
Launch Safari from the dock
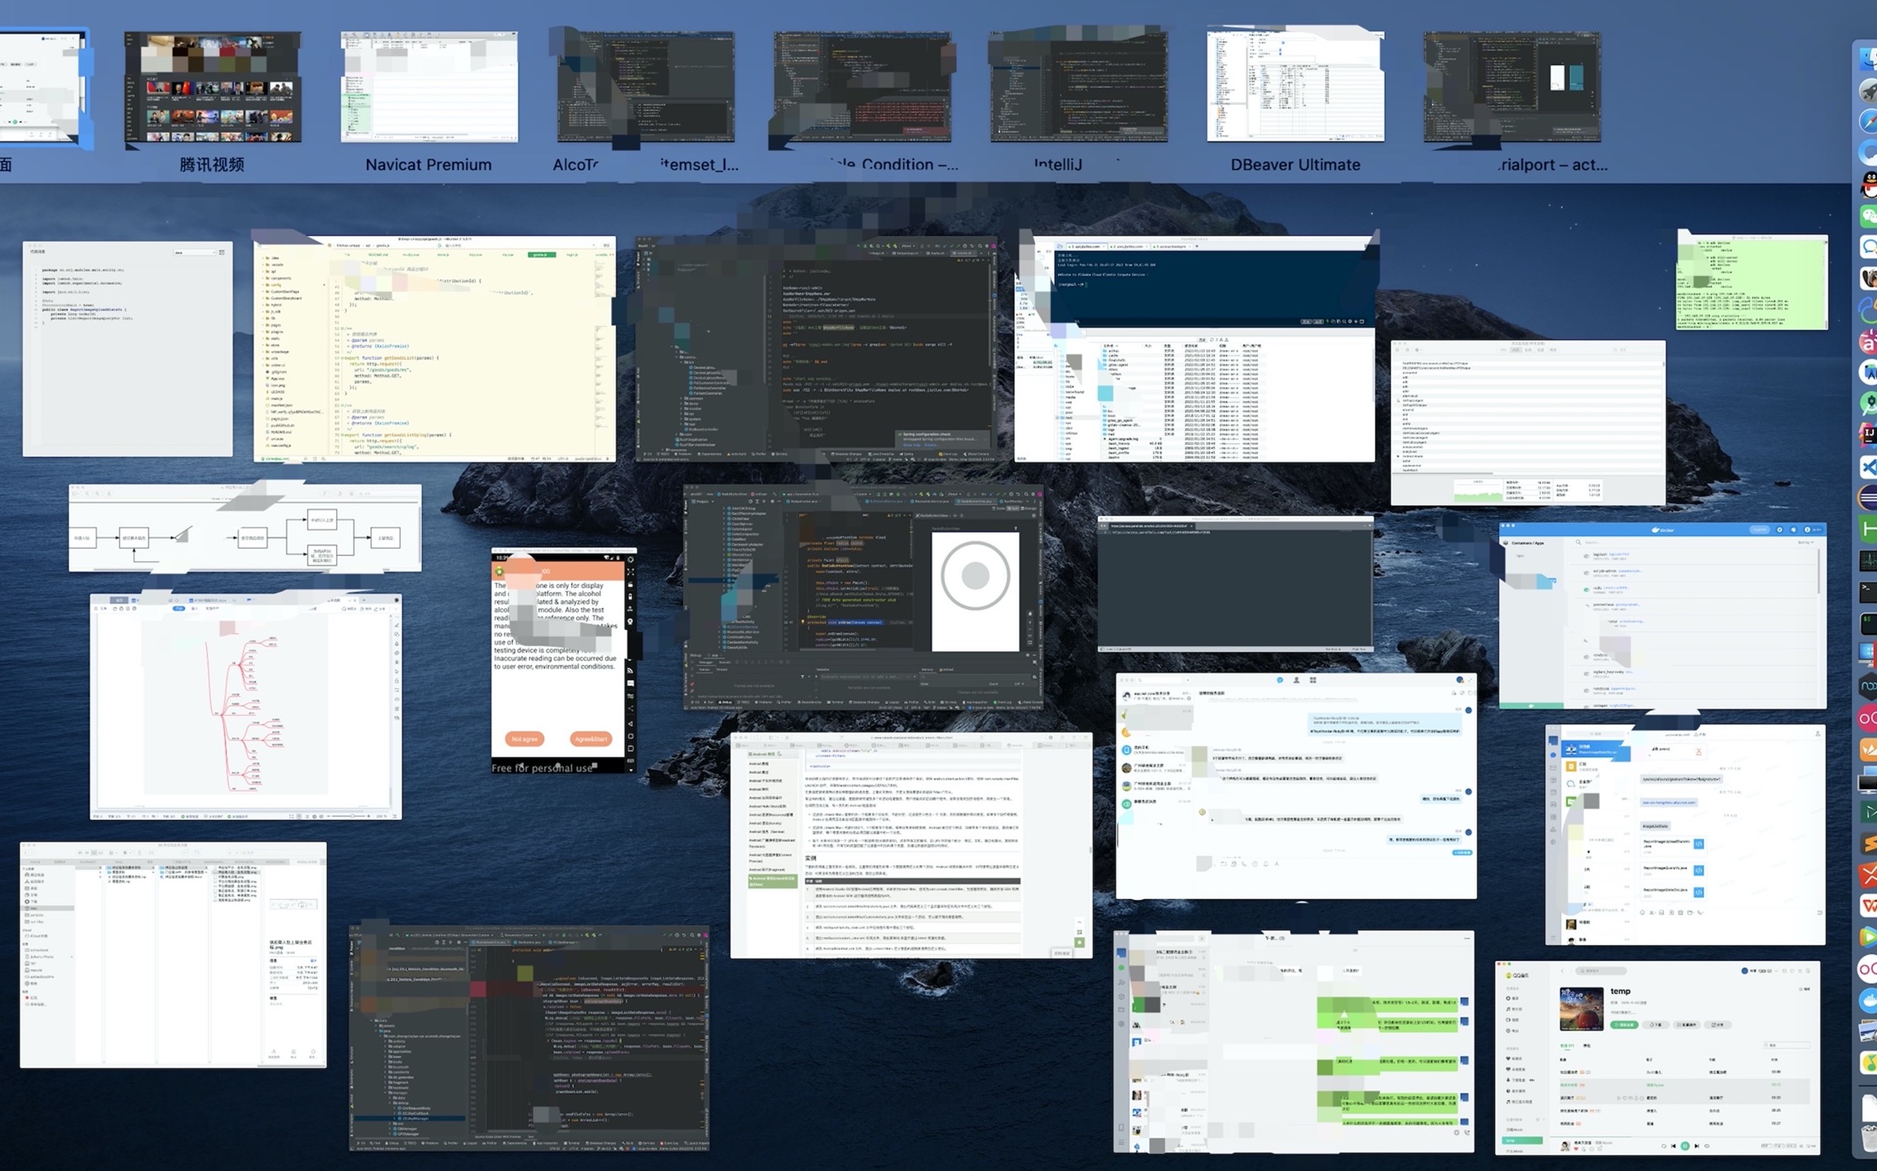1869,121
